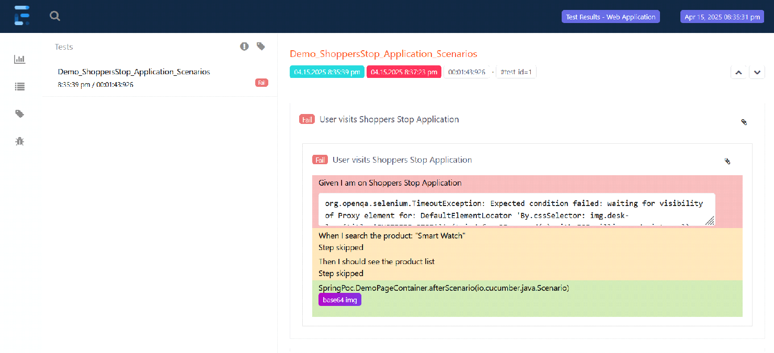The image size is (774, 353).
Task: Click the Fail badge in Tests list
Action: (261, 83)
